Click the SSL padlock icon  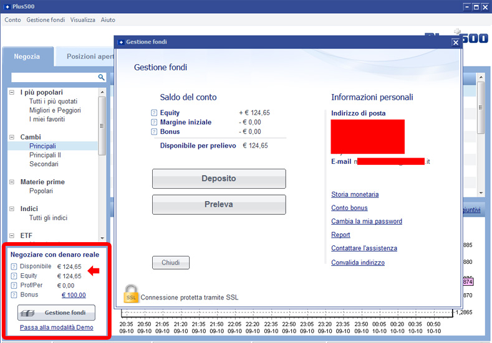(131, 293)
